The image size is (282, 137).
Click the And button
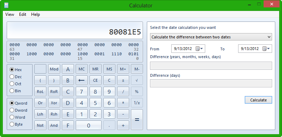pyautogui.click(x=54, y=125)
